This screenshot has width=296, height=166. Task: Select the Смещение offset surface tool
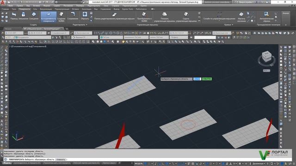click(34, 16)
